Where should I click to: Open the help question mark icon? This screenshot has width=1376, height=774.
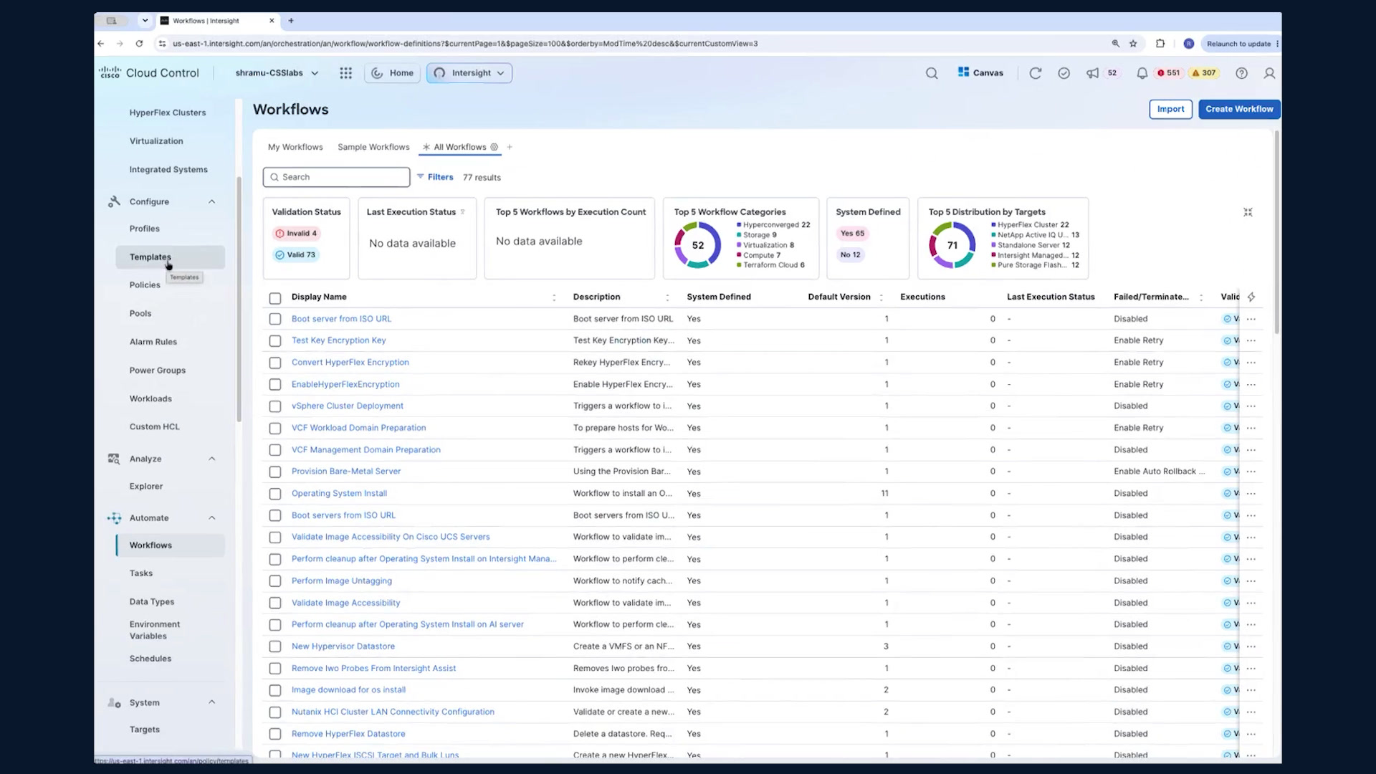pyautogui.click(x=1241, y=73)
